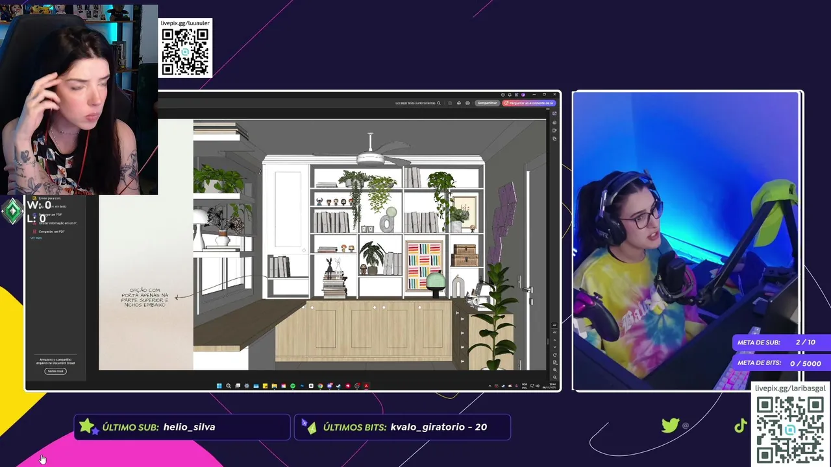Click the copy pages icon in right rail
The image size is (831, 467).
click(554, 139)
